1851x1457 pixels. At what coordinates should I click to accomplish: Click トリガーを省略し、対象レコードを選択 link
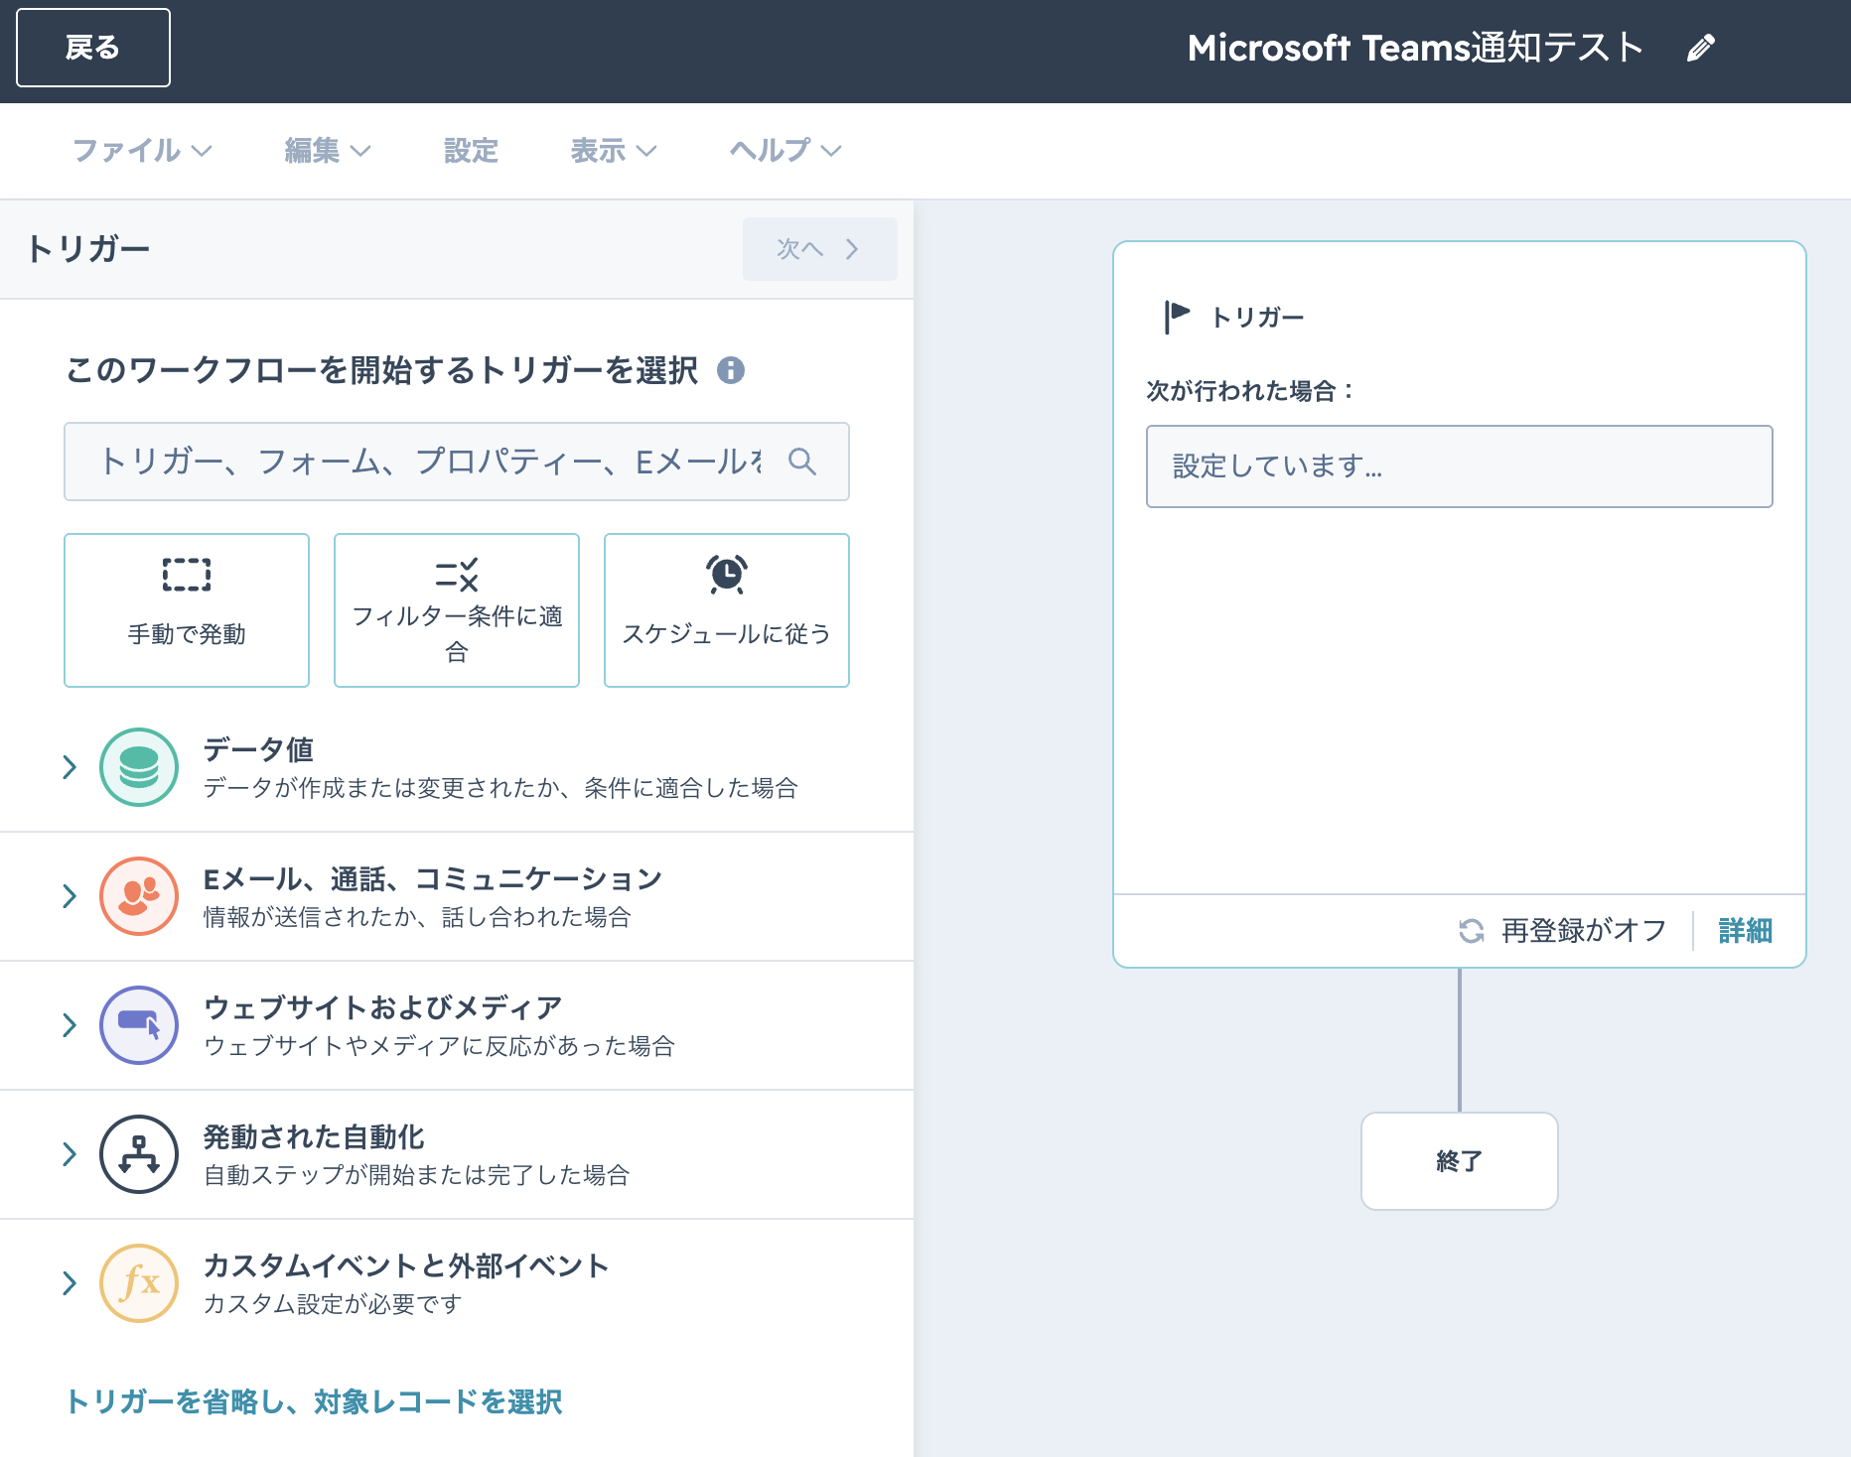pos(314,1401)
